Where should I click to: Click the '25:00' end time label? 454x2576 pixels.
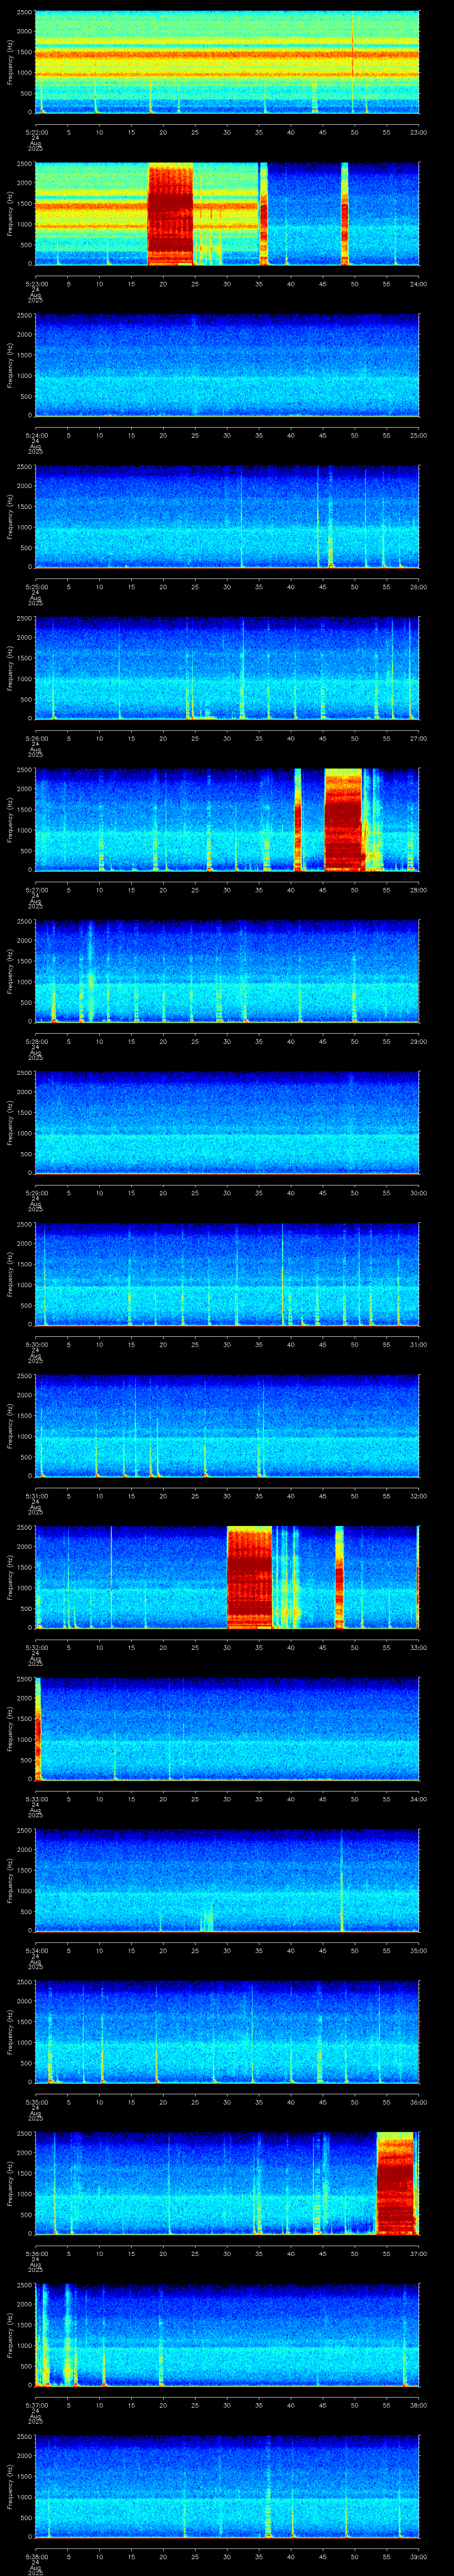pos(418,434)
